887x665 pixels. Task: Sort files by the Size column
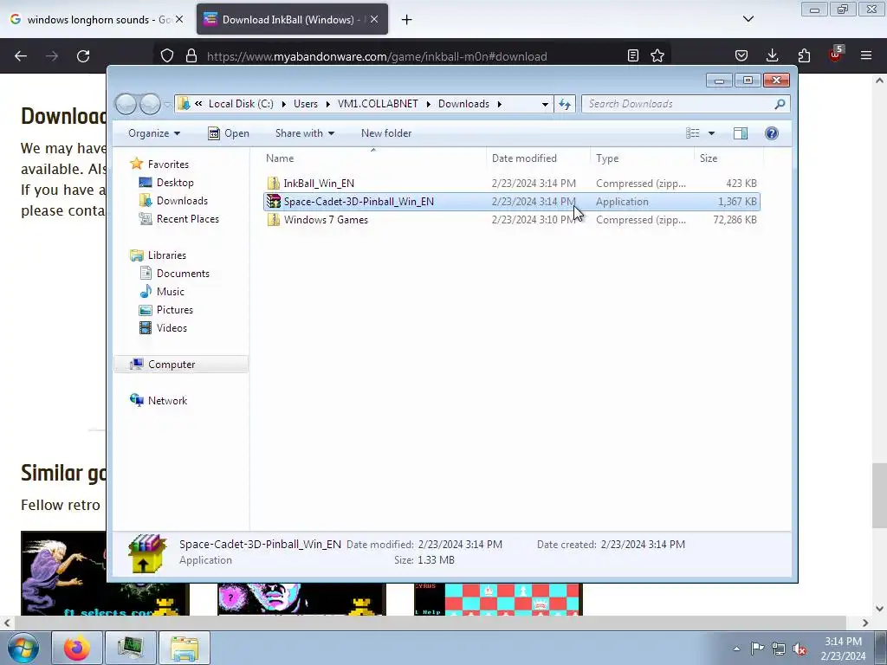click(x=728, y=158)
